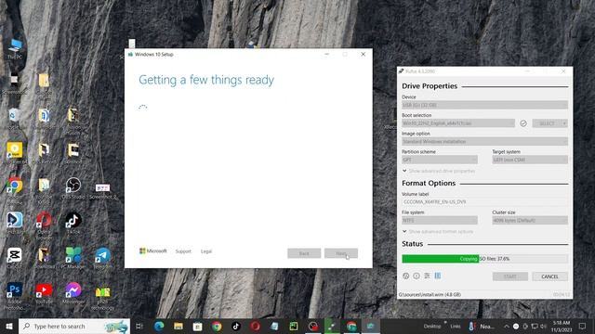The image size is (595, 334).
Task: Open the Image option dropdown
Action: (484, 142)
